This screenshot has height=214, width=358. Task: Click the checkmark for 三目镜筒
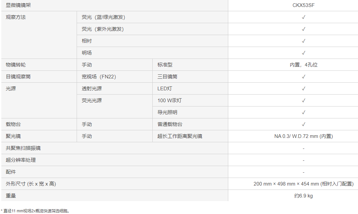coord(303,77)
